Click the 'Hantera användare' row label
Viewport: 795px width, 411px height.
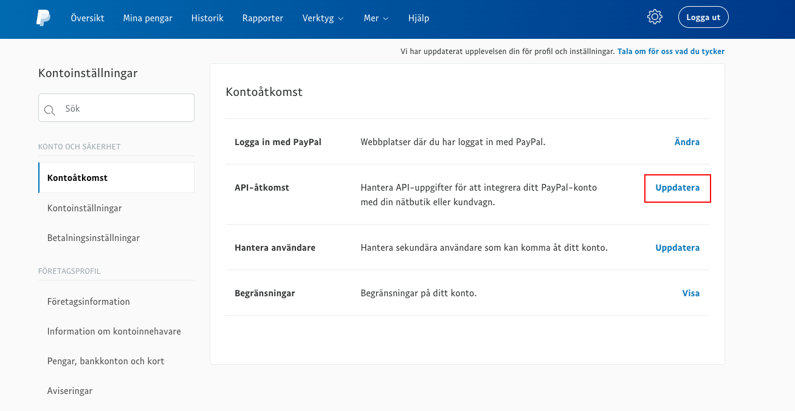pos(275,248)
